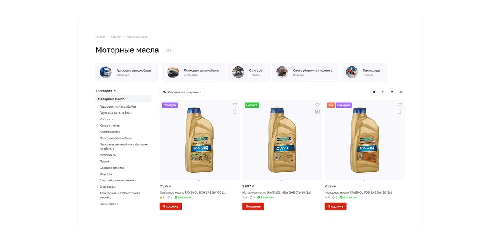This screenshot has height=246, width=500.
Task: Collapse the Категория filter section
Action: pyautogui.click(x=106, y=91)
